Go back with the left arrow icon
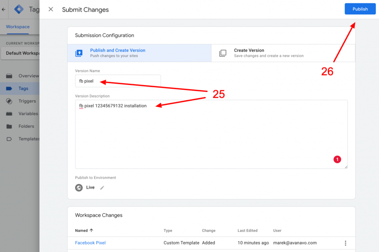Viewport: 379px width, 252px height. tap(3, 9)
